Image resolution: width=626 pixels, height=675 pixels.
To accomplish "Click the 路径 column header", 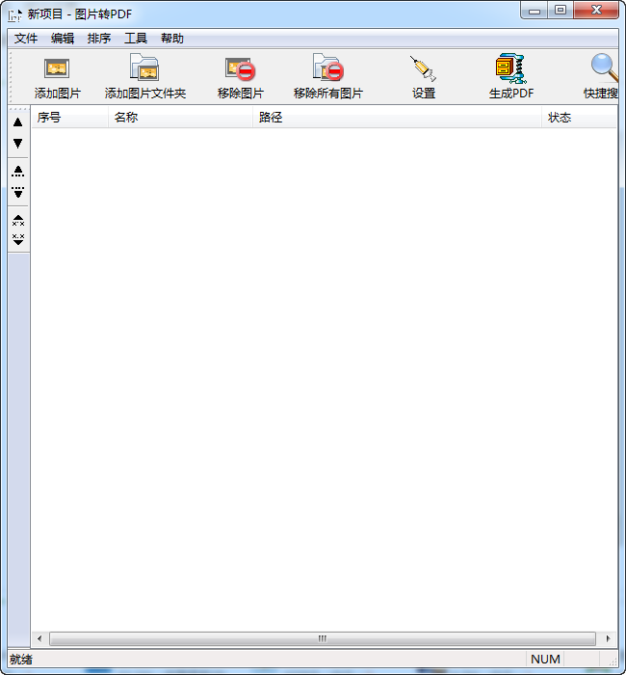I will (397, 118).
